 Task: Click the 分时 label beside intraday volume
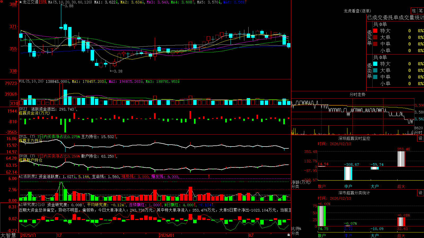[418, 132]
